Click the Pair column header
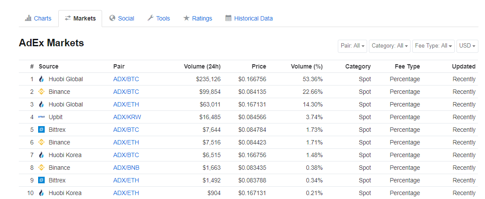485x199 pixels. (119, 66)
